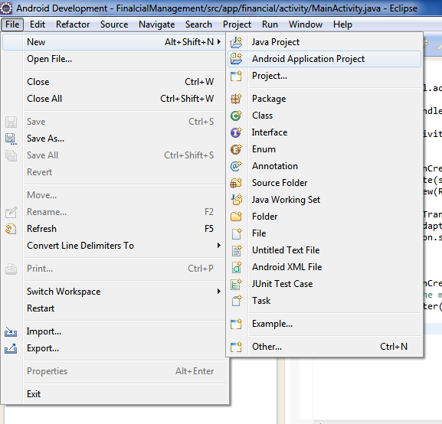
Task: Click the Import icon in File menu
Action: coord(11,332)
